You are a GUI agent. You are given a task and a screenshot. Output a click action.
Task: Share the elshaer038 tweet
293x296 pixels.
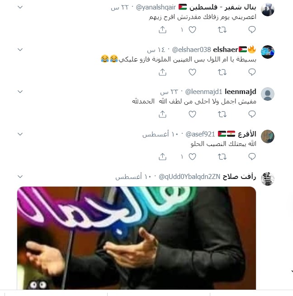click(x=162, y=72)
